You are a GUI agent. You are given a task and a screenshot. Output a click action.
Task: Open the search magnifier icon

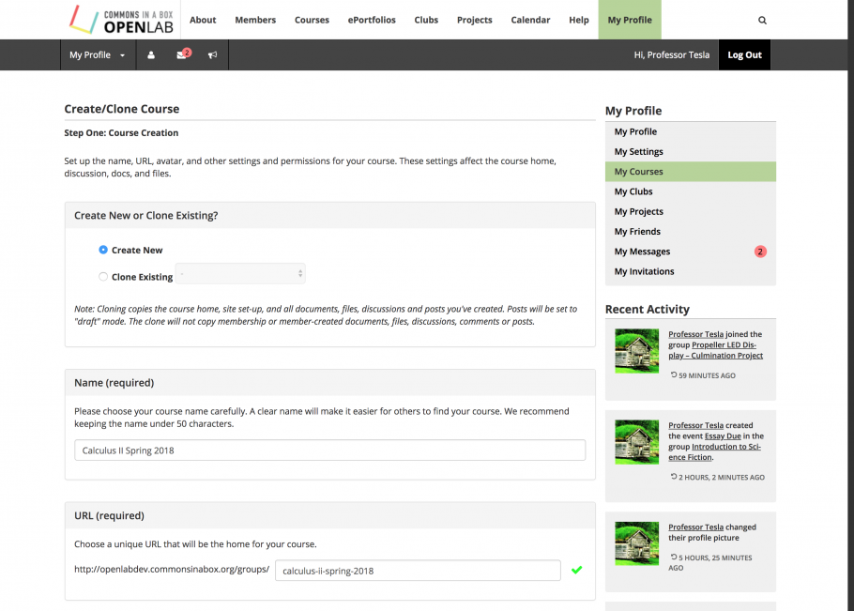pos(762,20)
